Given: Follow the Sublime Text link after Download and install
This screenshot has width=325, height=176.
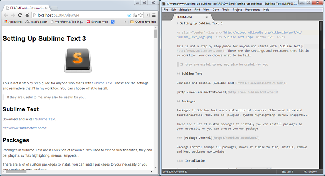Looking at the screenshot, I should (x=45, y=119).
